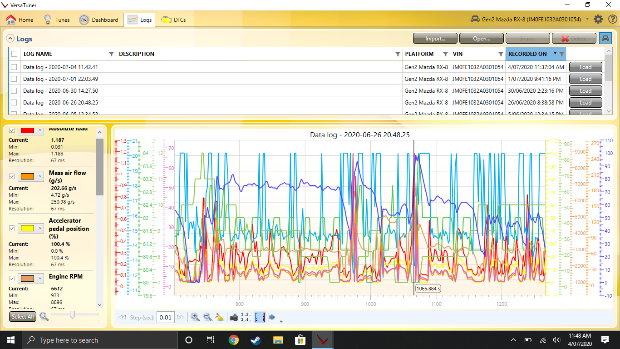
Task: Click the blue arrow cursor icon
Action: pos(272,317)
